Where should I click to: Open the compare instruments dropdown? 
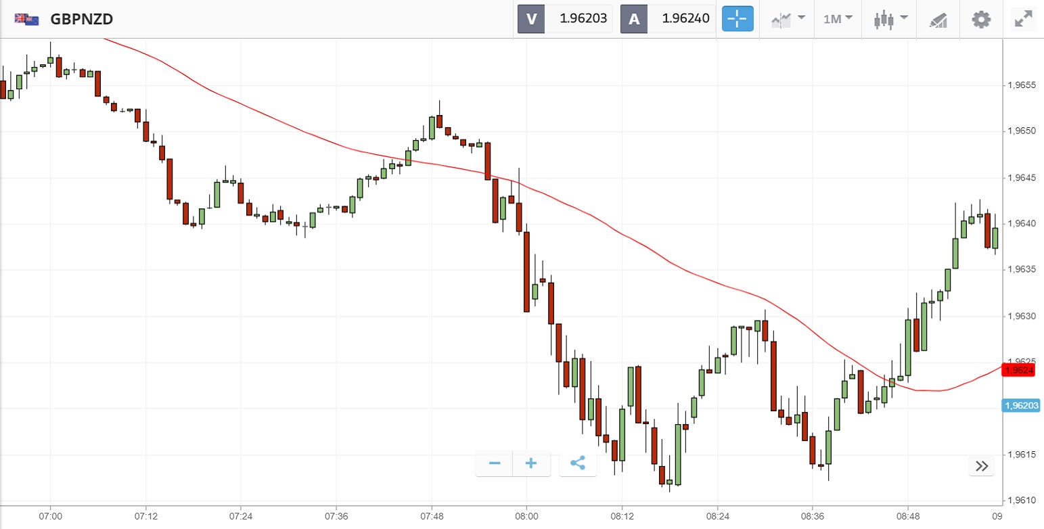pos(788,19)
